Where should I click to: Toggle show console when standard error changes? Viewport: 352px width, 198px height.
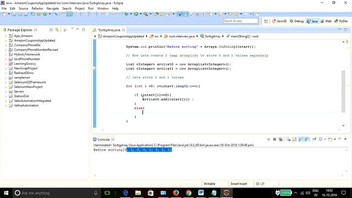[306, 139]
